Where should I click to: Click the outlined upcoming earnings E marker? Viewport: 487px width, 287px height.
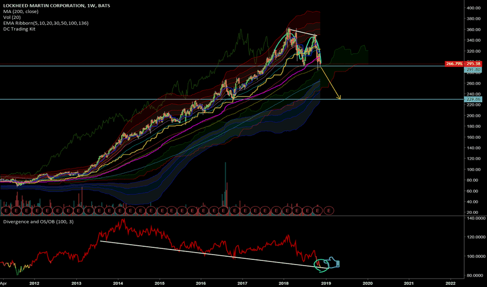(x=329, y=211)
